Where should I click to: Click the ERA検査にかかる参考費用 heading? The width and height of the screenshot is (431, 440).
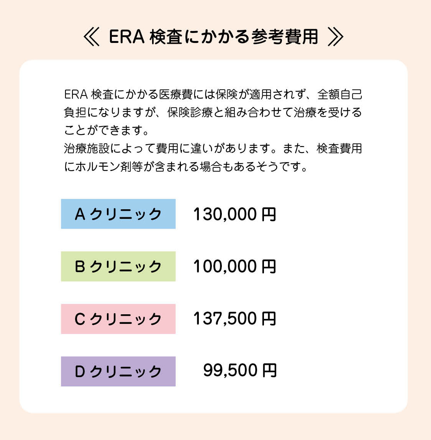click(213, 37)
